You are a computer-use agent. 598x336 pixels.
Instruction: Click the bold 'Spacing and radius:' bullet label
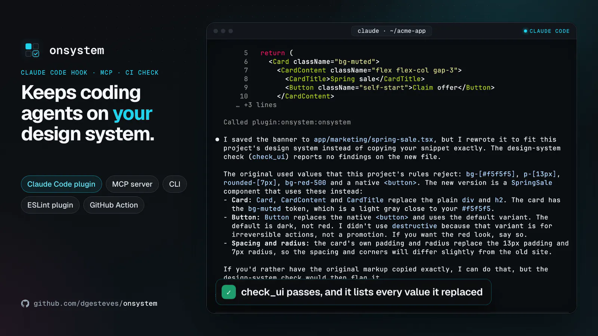coord(271,243)
